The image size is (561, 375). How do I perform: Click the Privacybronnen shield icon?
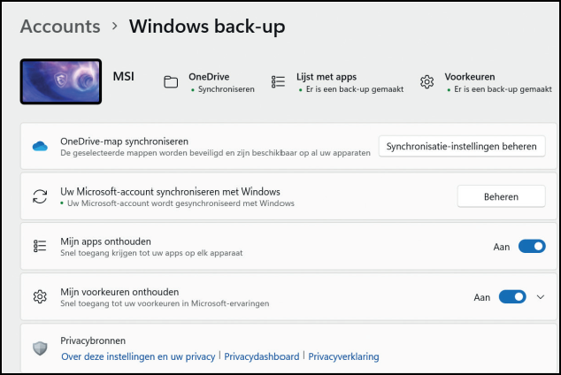click(39, 348)
